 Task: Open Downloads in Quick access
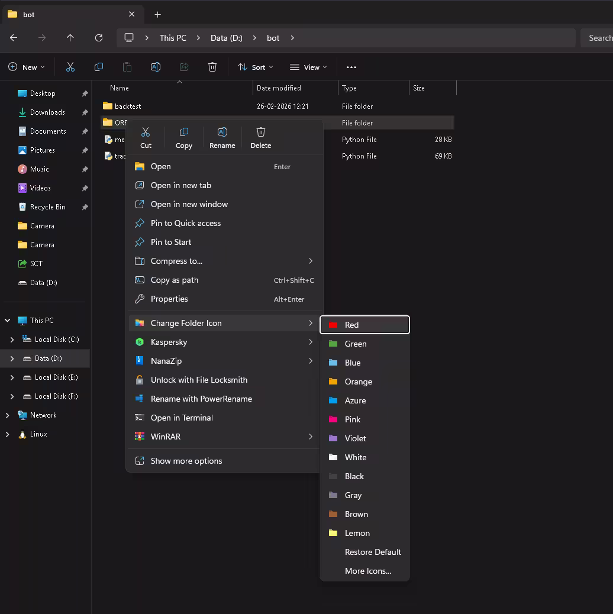(47, 112)
